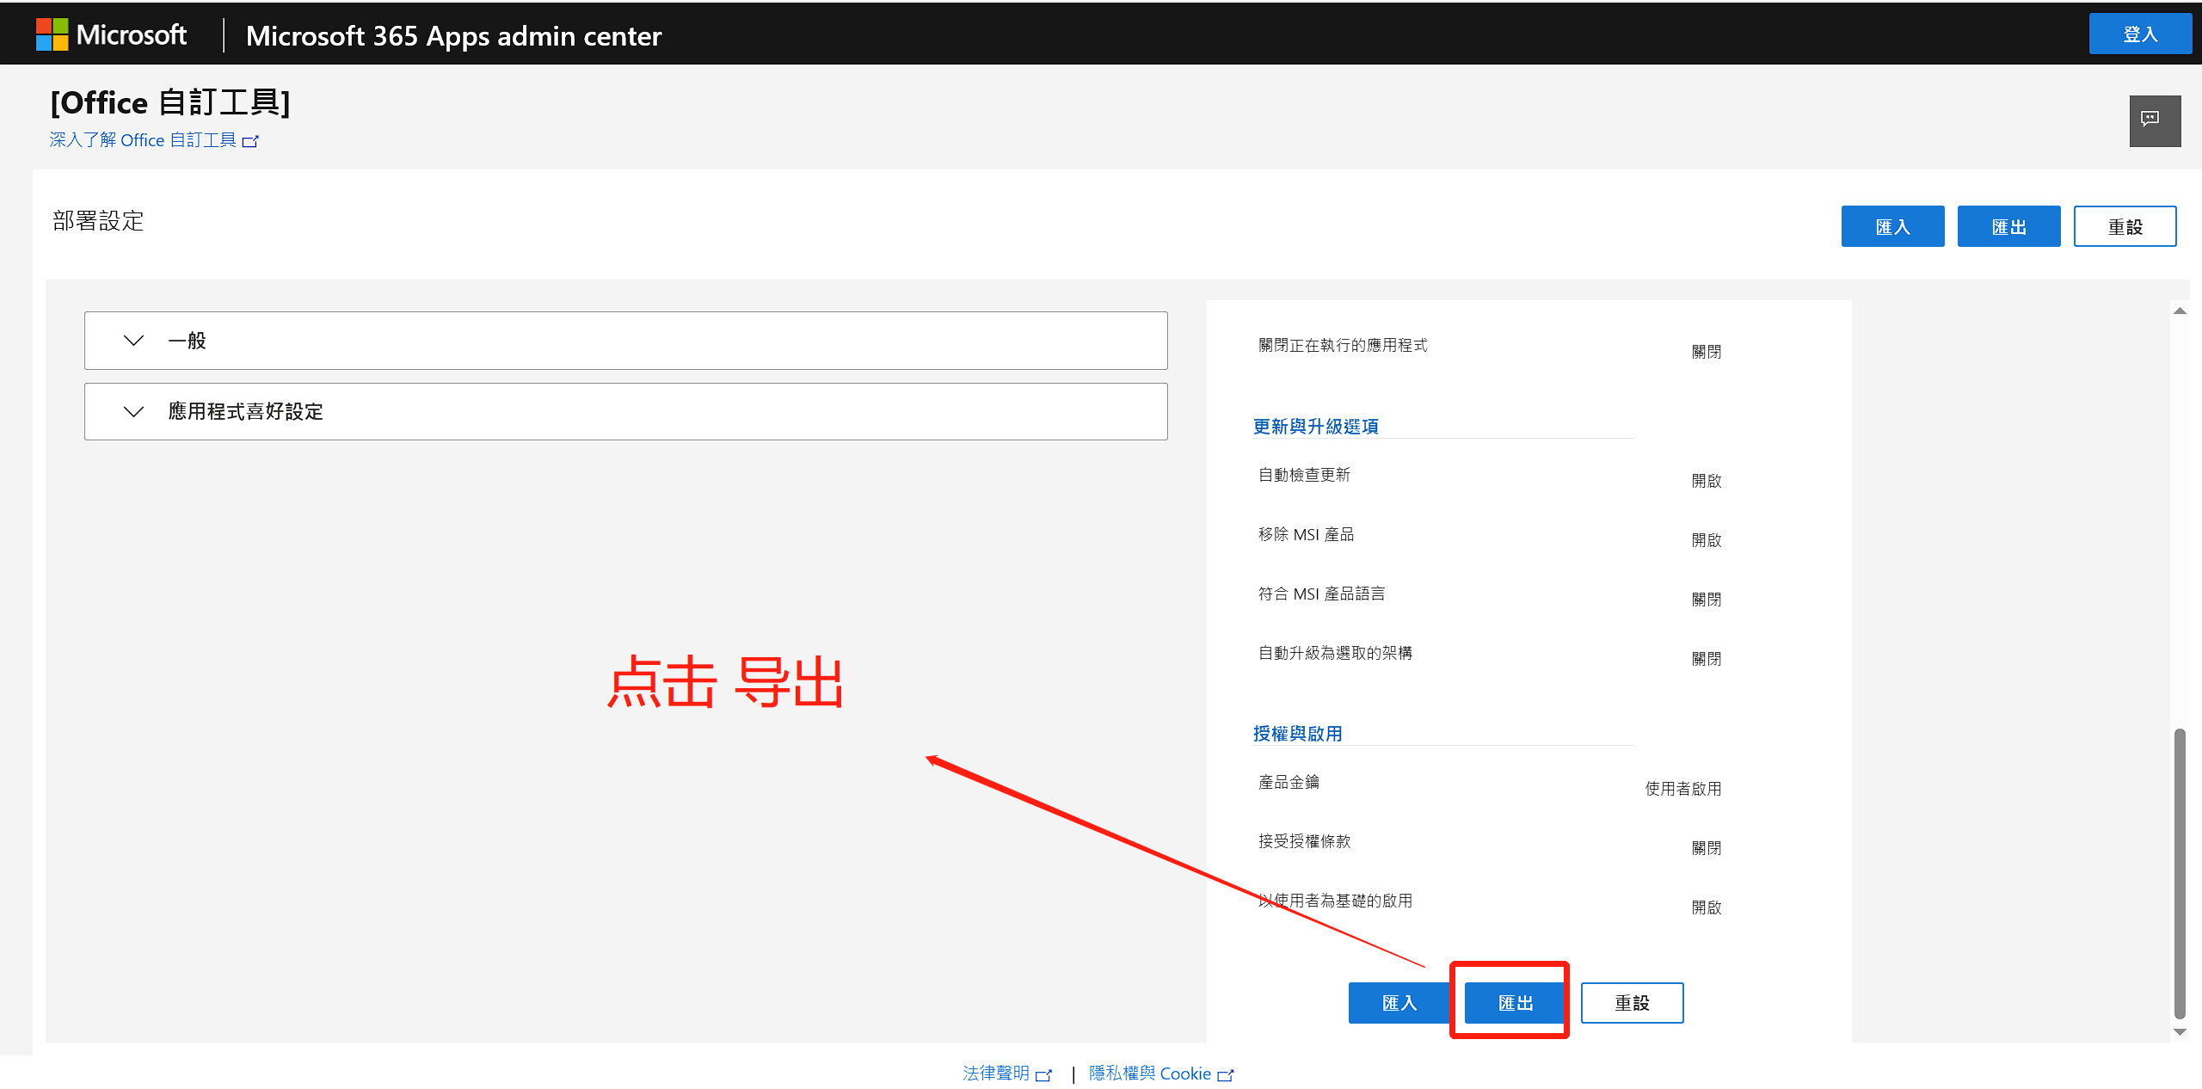Click the 一般 section label
Viewport: 2202px width, 1089px height.
pyautogui.click(x=188, y=341)
